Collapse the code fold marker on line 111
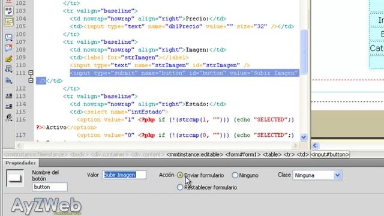The height and width of the screenshot is (216, 384). 31,73
